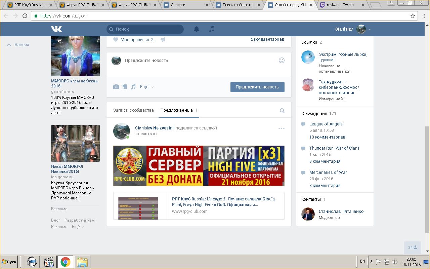The width and height of the screenshot is (430, 269).
Task: Switch to the Диалоги browser tab
Action: pyautogui.click(x=186, y=5)
